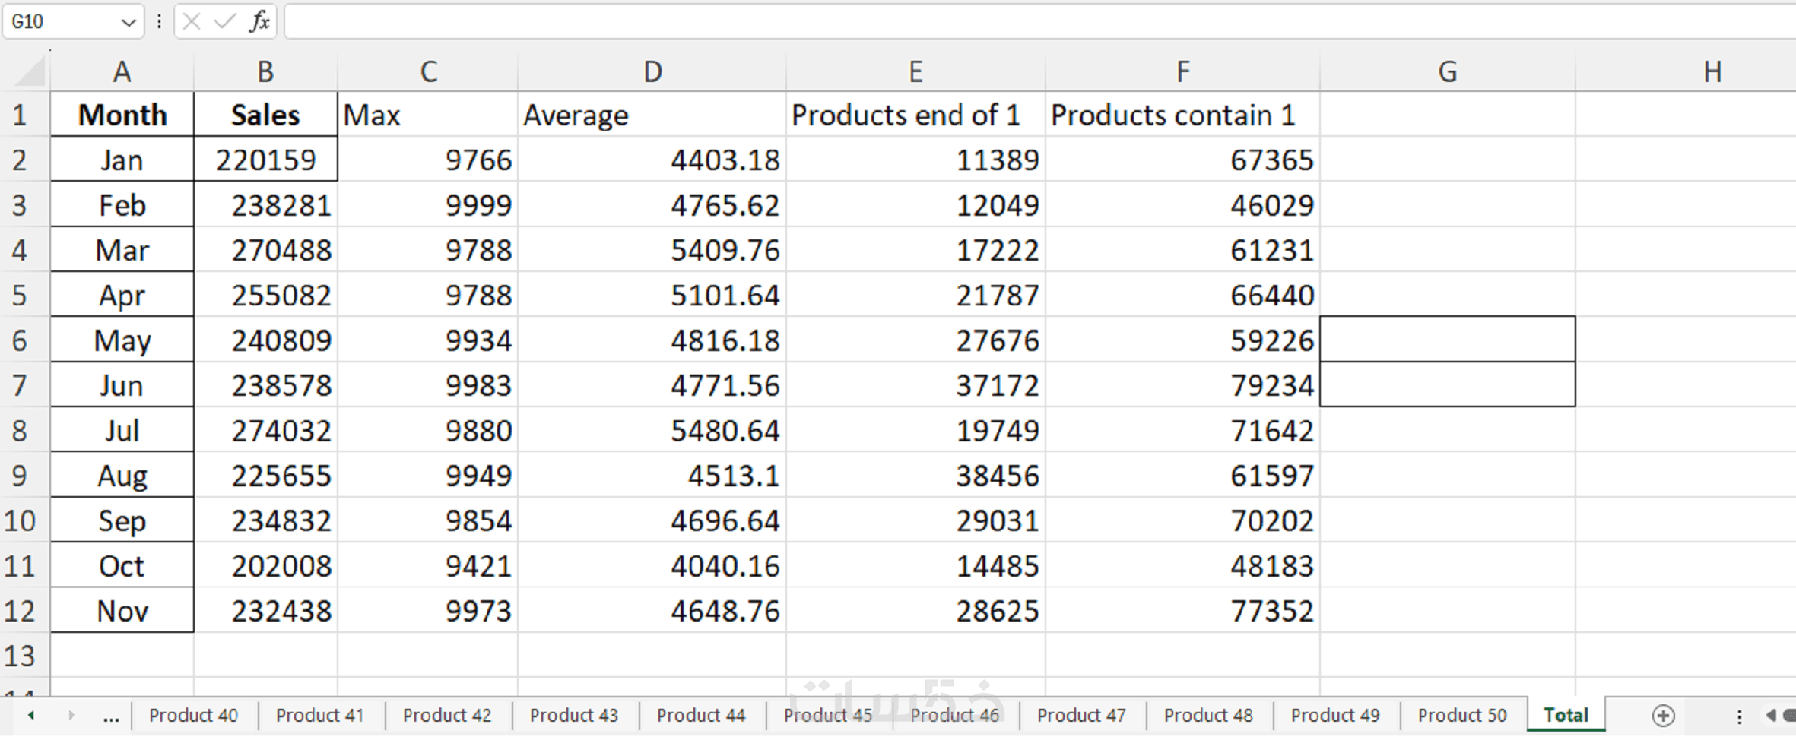Viewport: 1796px width, 737px height.
Task: Select row 6 header
Action: [21, 340]
